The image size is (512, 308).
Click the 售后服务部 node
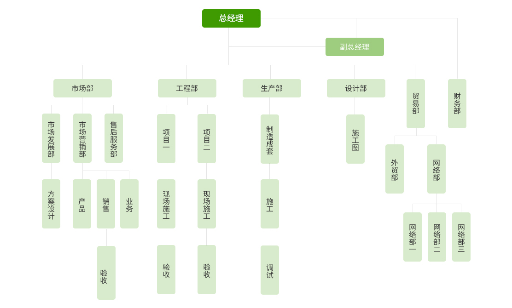(x=114, y=138)
